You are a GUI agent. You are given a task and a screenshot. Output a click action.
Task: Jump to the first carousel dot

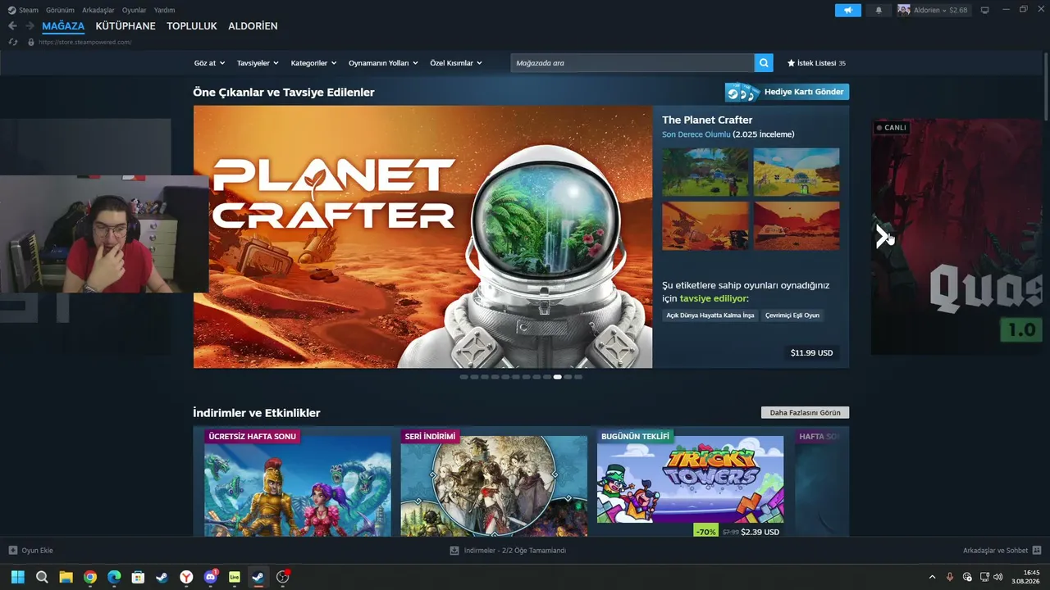click(x=463, y=377)
